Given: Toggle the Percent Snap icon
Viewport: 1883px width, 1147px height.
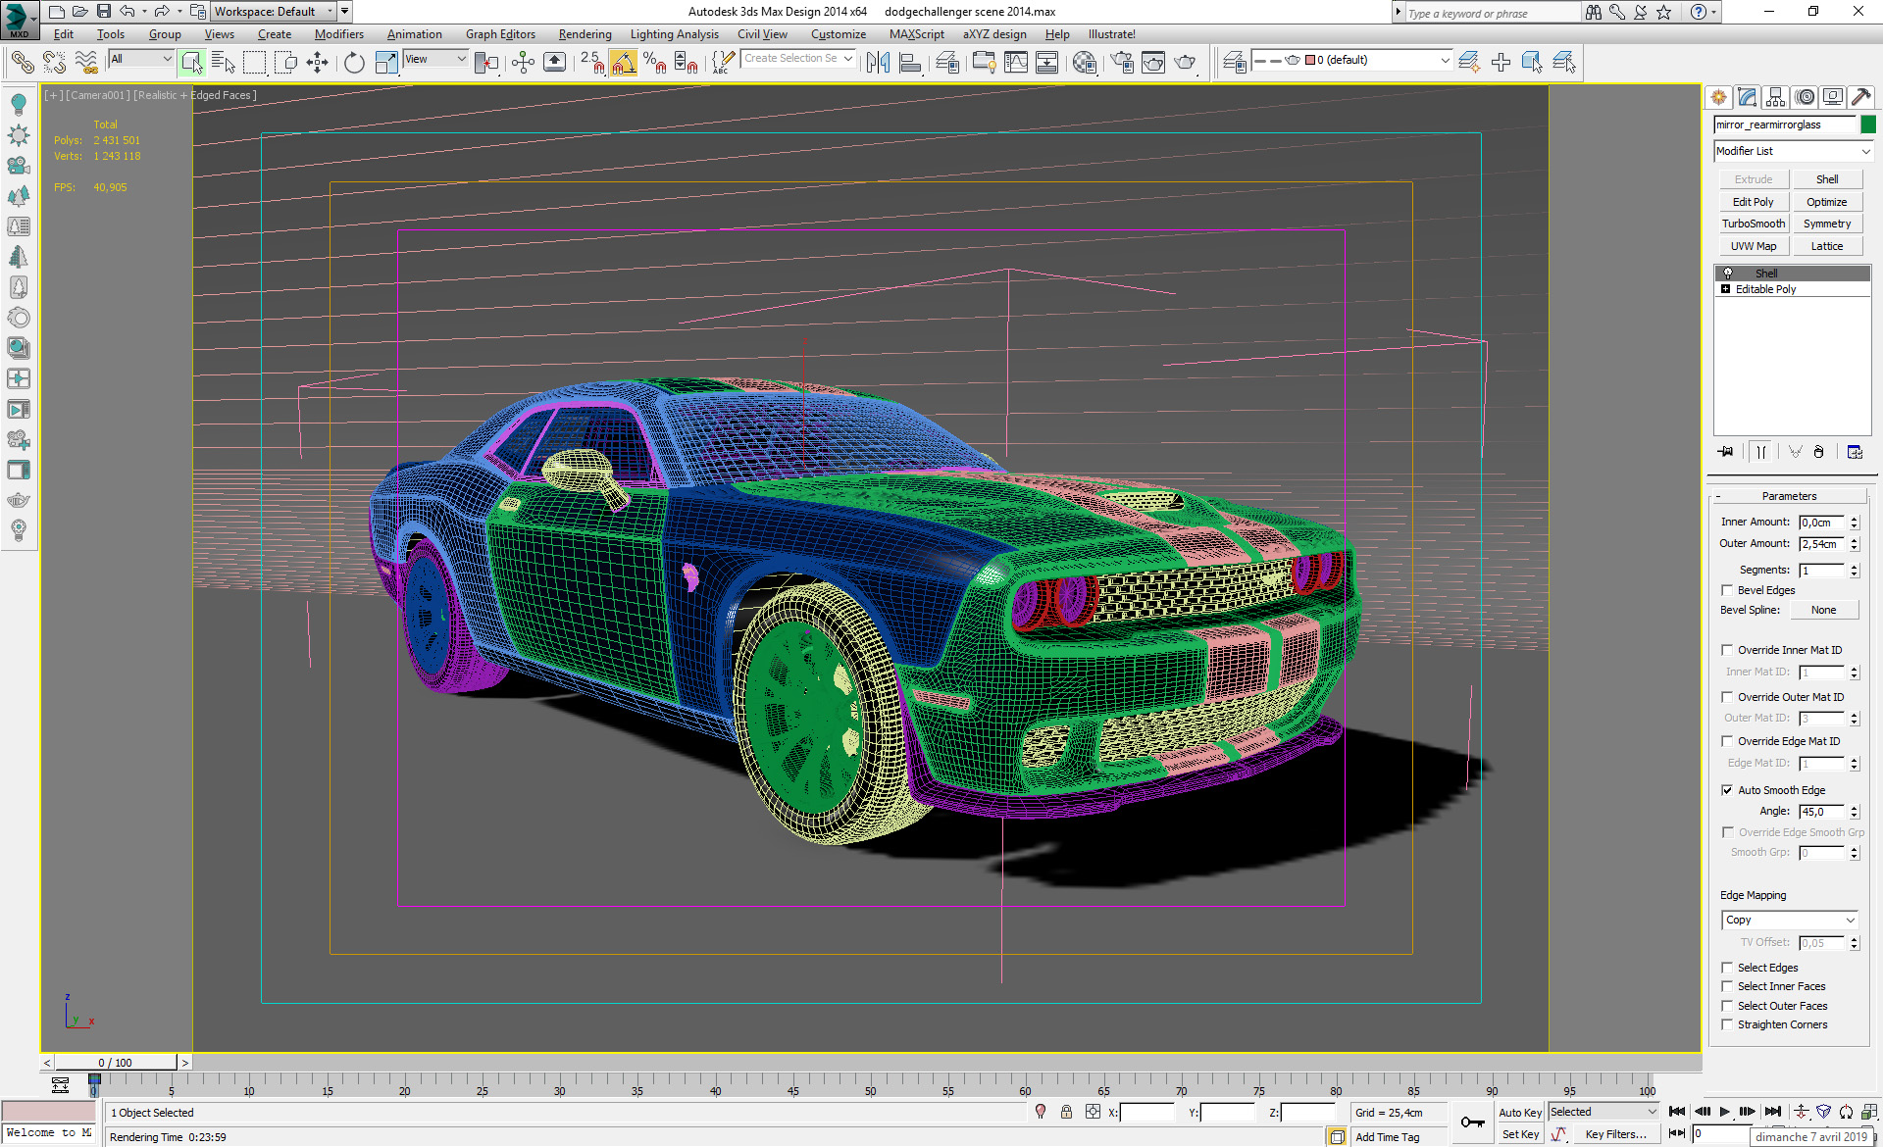Looking at the screenshot, I should coord(654,63).
